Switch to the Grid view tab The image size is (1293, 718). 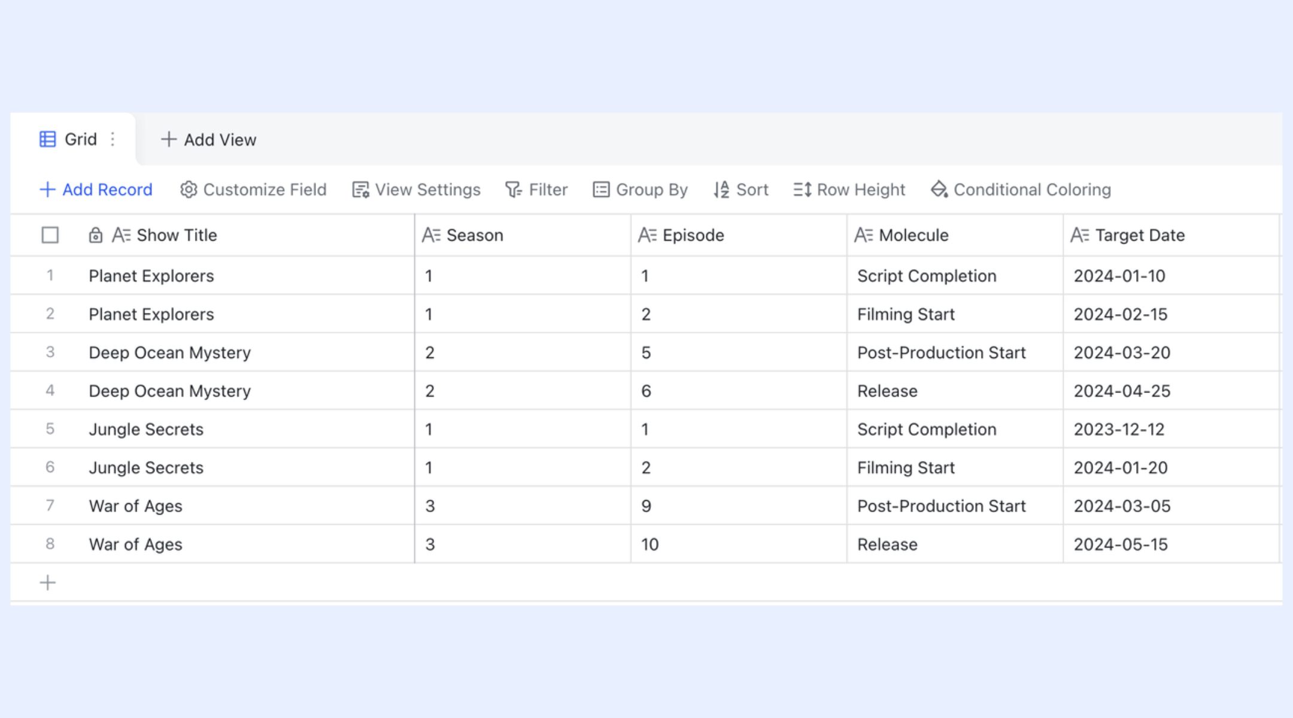(x=73, y=139)
